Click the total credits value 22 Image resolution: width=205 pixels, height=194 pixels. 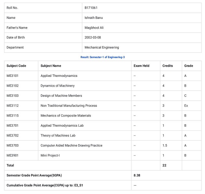coord(164,165)
